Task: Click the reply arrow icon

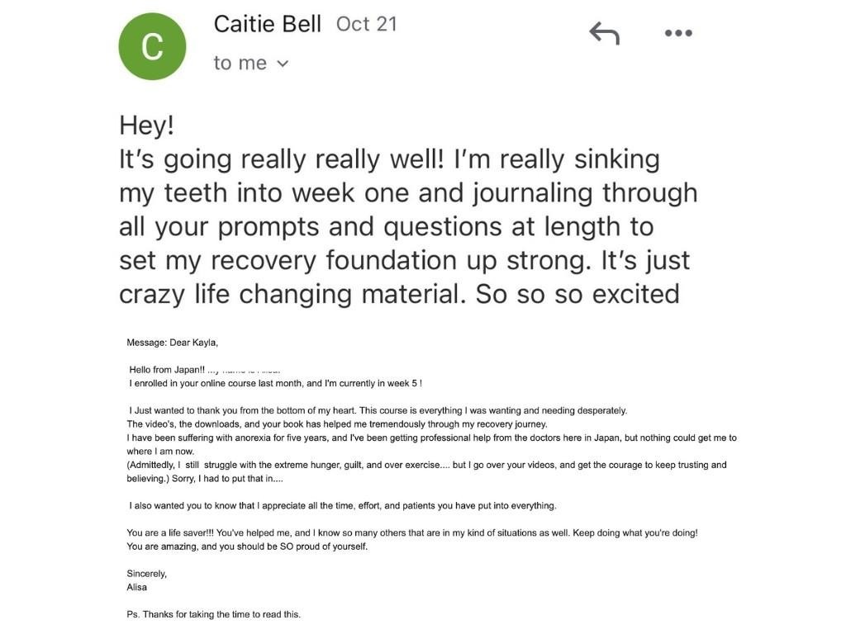Action: 604,33
